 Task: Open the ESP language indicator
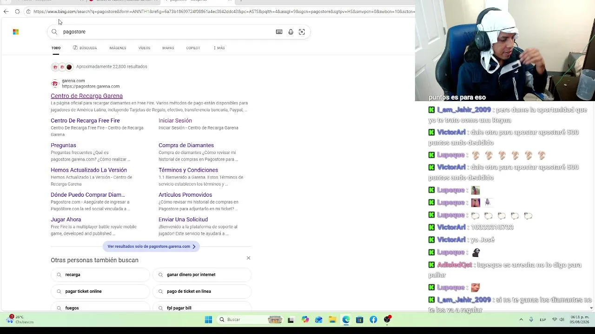tap(542, 320)
